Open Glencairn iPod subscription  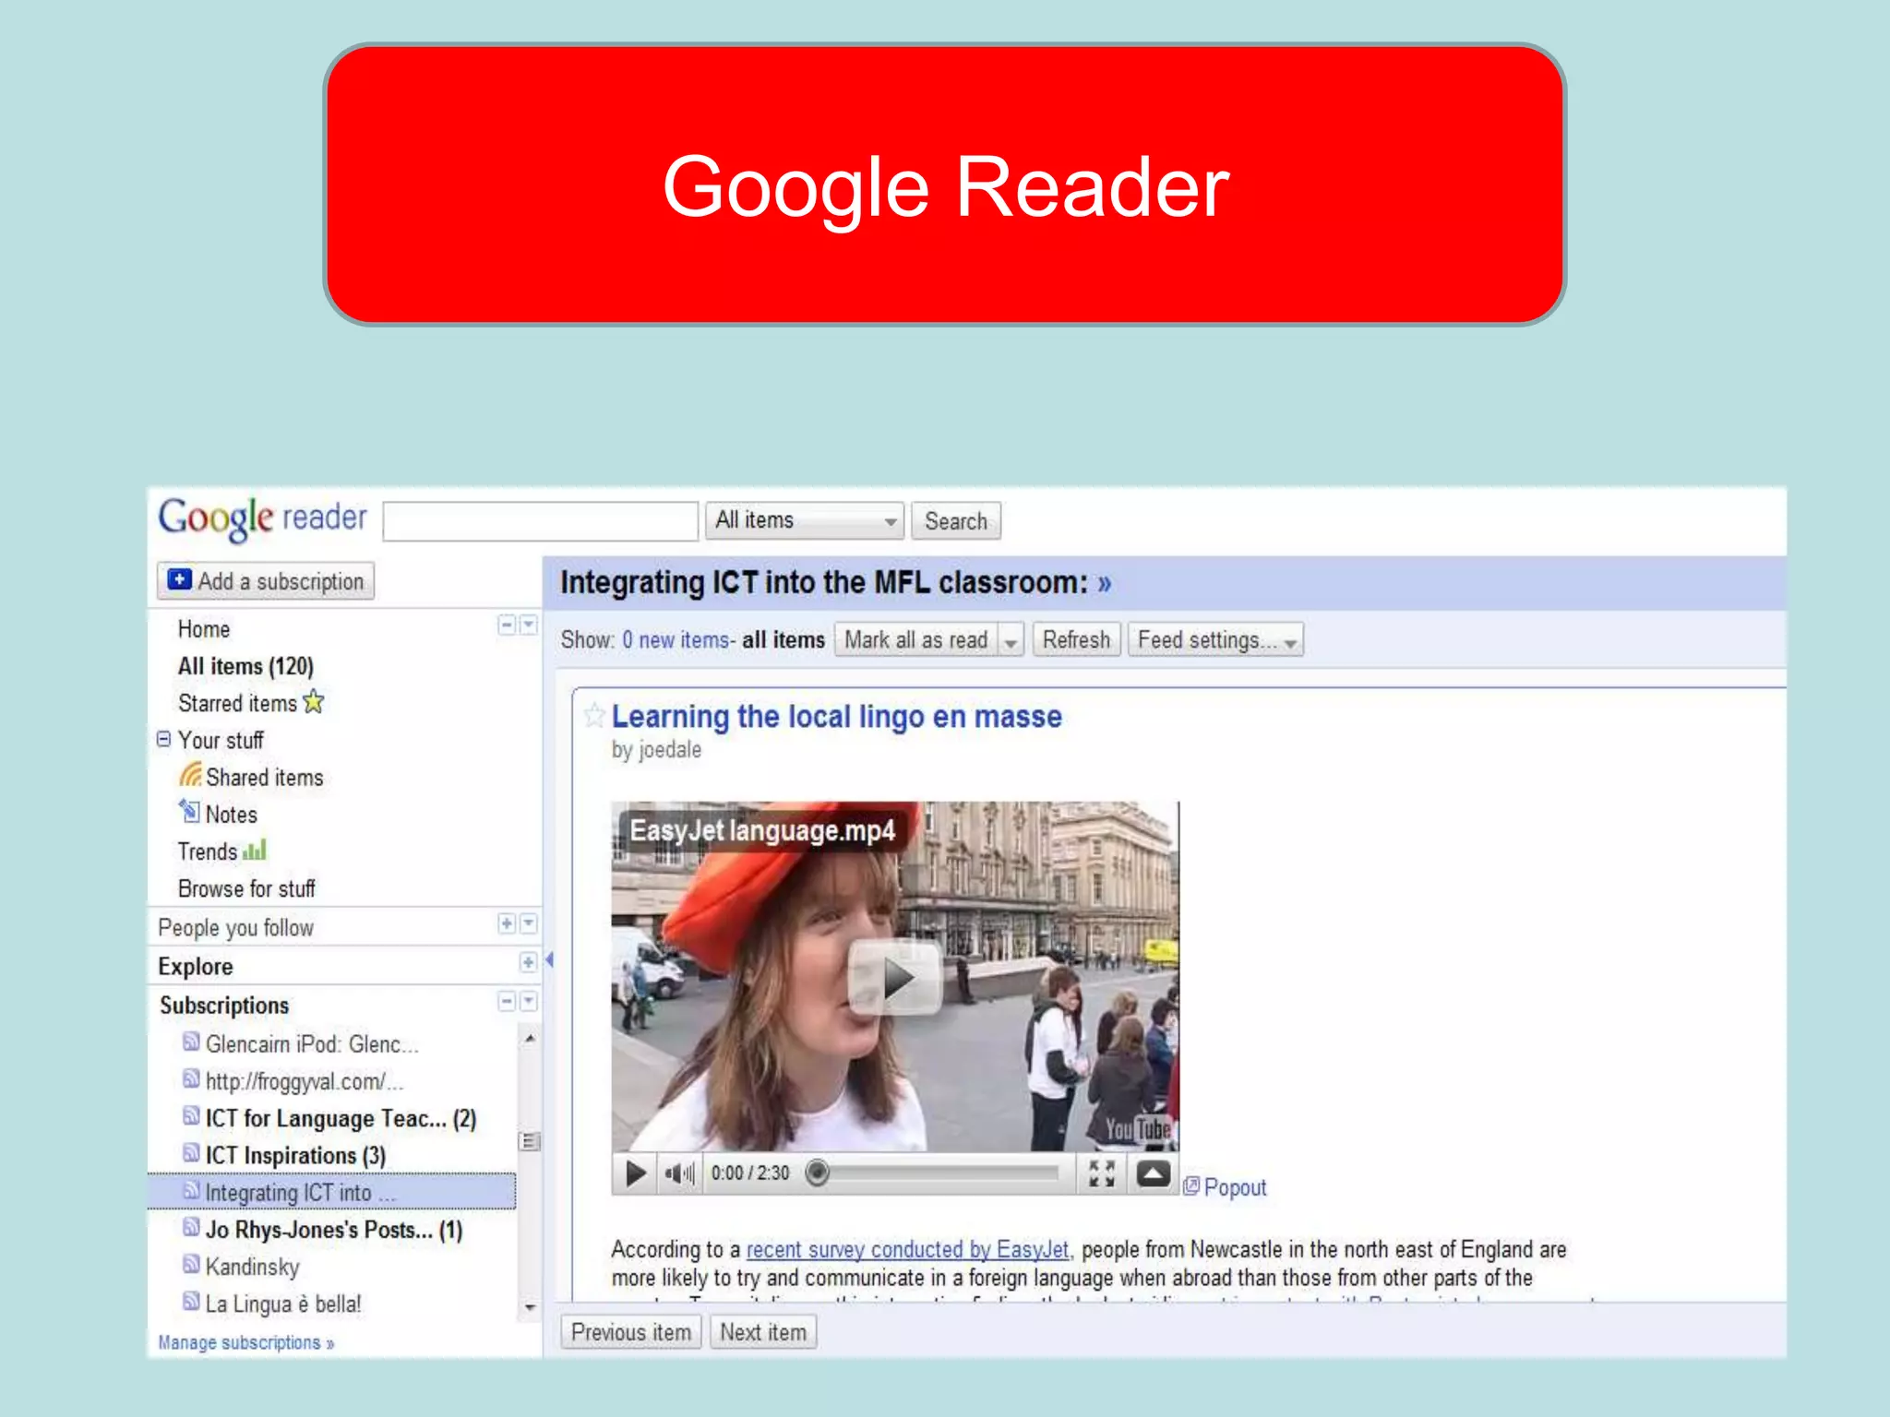(312, 1044)
